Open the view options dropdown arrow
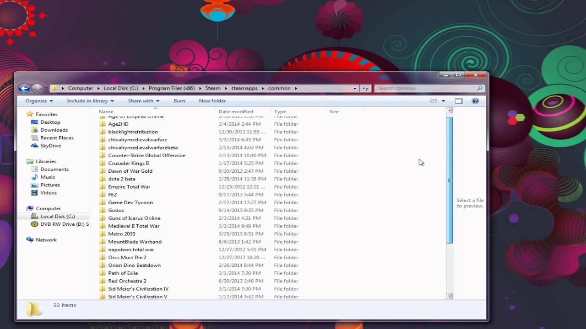 pyautogui.click(x=443, y=101)
